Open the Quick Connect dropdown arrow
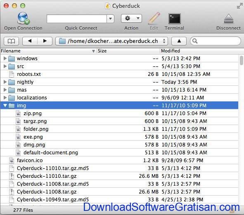 [111, 19]
